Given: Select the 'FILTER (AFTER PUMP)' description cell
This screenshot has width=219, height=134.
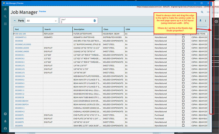Looking at the screenshot, I should (x=87, y=34).
